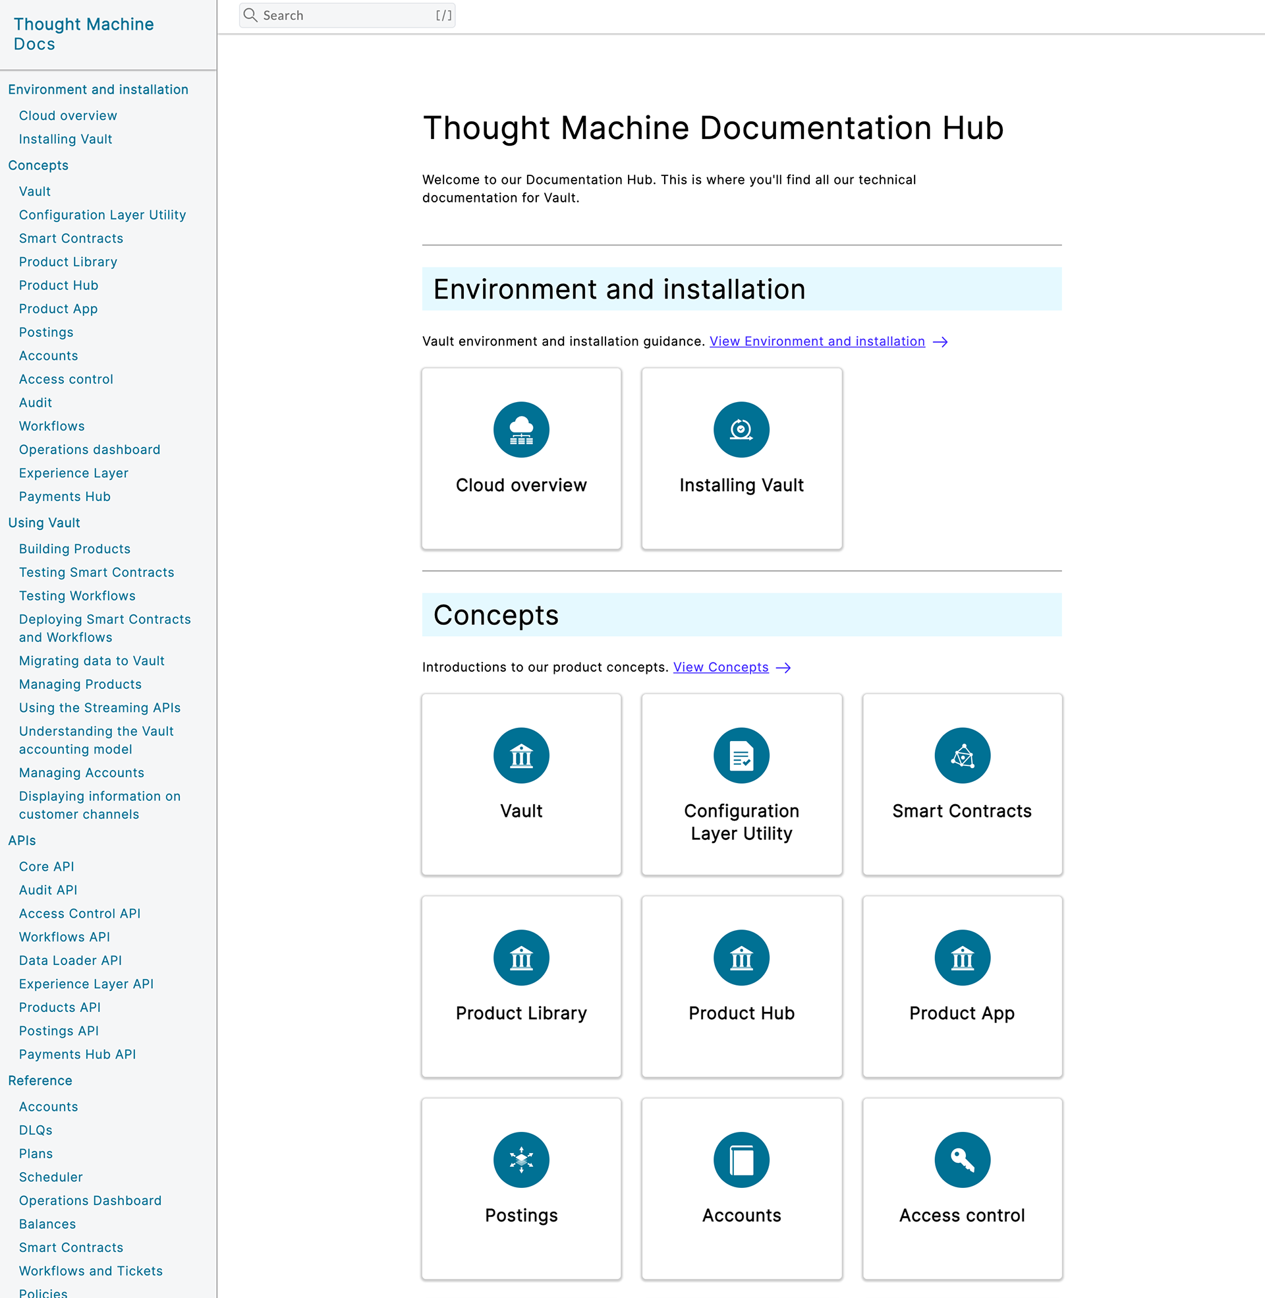The width and height of the screenshot is (1265, 1298).
Task: Click the Installing Vault card icon
Action: (741, 429)
